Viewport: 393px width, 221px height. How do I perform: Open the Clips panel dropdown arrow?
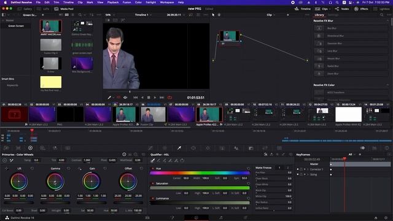(330, 9)
